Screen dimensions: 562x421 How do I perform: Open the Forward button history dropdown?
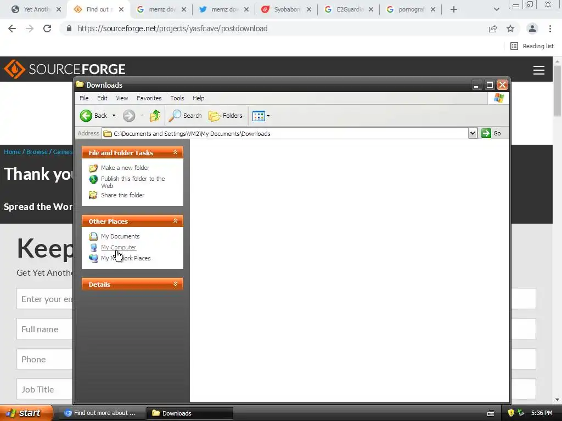coord(142,116)
